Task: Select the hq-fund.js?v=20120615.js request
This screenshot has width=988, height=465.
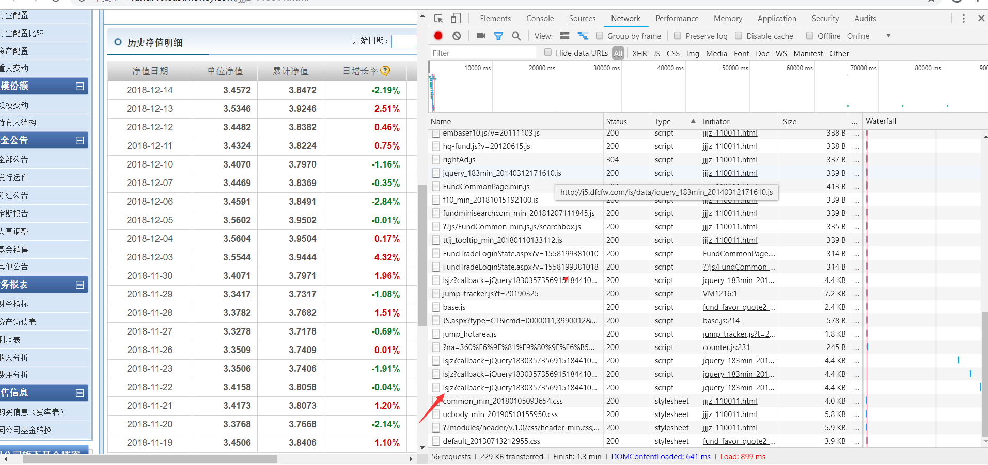Action: 487,146
